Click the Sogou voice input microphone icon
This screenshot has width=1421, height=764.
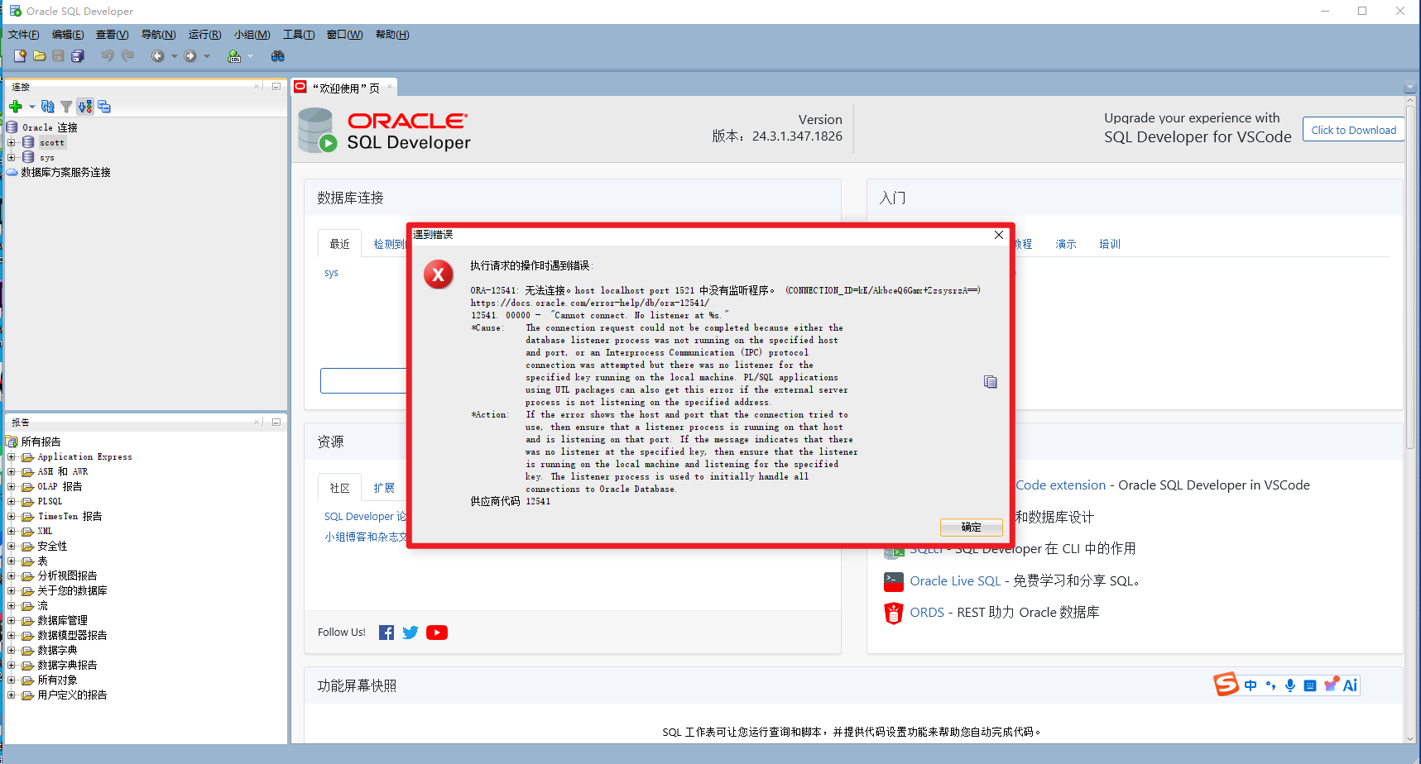[x=1289, y=685]
